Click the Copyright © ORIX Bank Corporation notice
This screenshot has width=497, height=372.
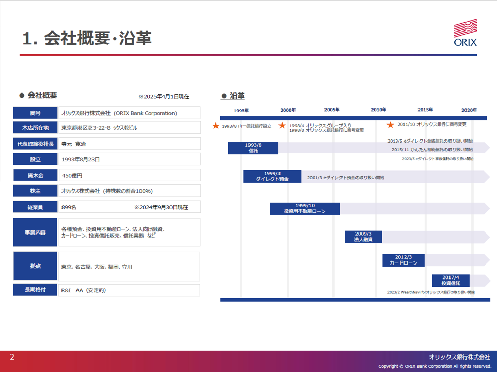(x=434, y=366)
